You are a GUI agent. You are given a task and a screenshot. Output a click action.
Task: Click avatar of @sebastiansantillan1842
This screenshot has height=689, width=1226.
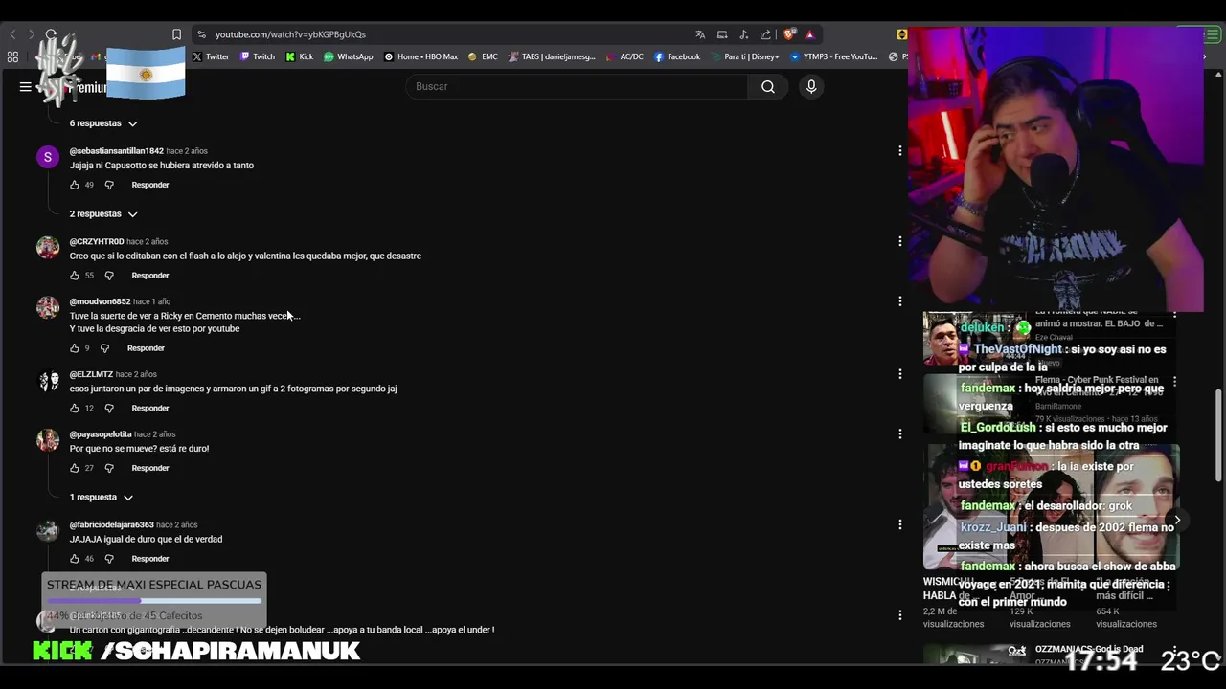pyautogui.click(x=48, y=157)
